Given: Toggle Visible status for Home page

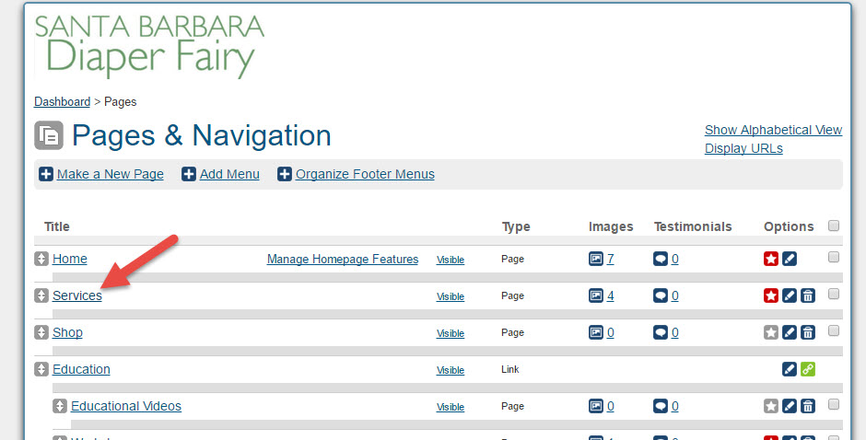Looking at the screenshot, I should (x=451, y=260).
